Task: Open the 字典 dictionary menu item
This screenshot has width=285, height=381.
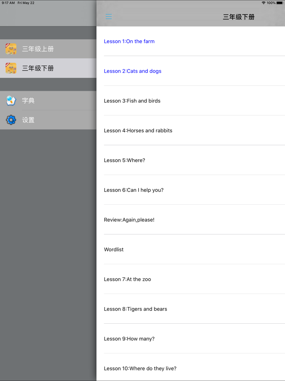Action: [48, 101]
